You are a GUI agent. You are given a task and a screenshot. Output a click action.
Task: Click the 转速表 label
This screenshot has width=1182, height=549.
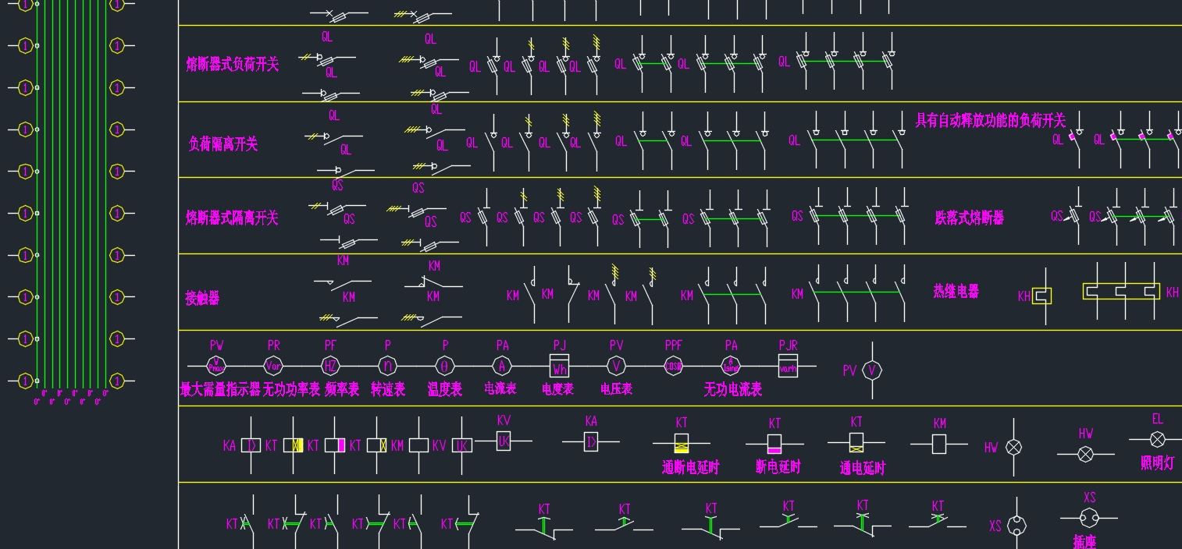point(388,389)
